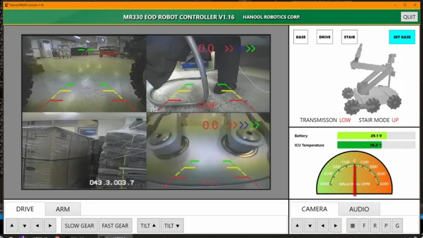Viewport: 423px width, 238px height.
Task: Open the AUDIO tab
Action: [359, 209]
